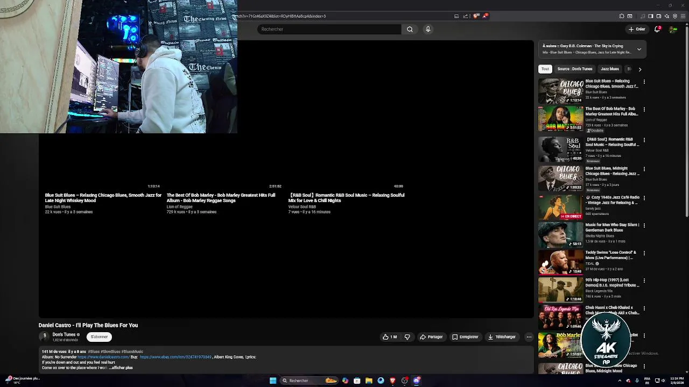Open options for Teddy Swims Lose Control video
The image size is (689, 387).
[644, 253]
